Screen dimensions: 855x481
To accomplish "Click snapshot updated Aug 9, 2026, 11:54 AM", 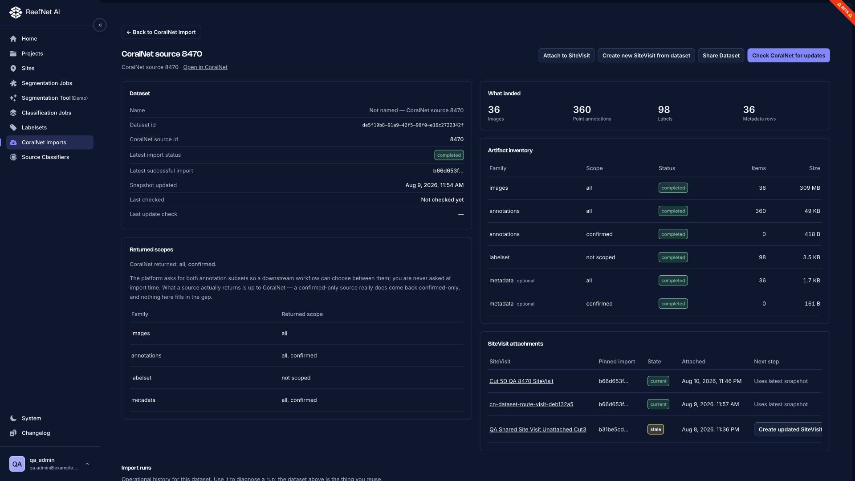I will (434, 185).
